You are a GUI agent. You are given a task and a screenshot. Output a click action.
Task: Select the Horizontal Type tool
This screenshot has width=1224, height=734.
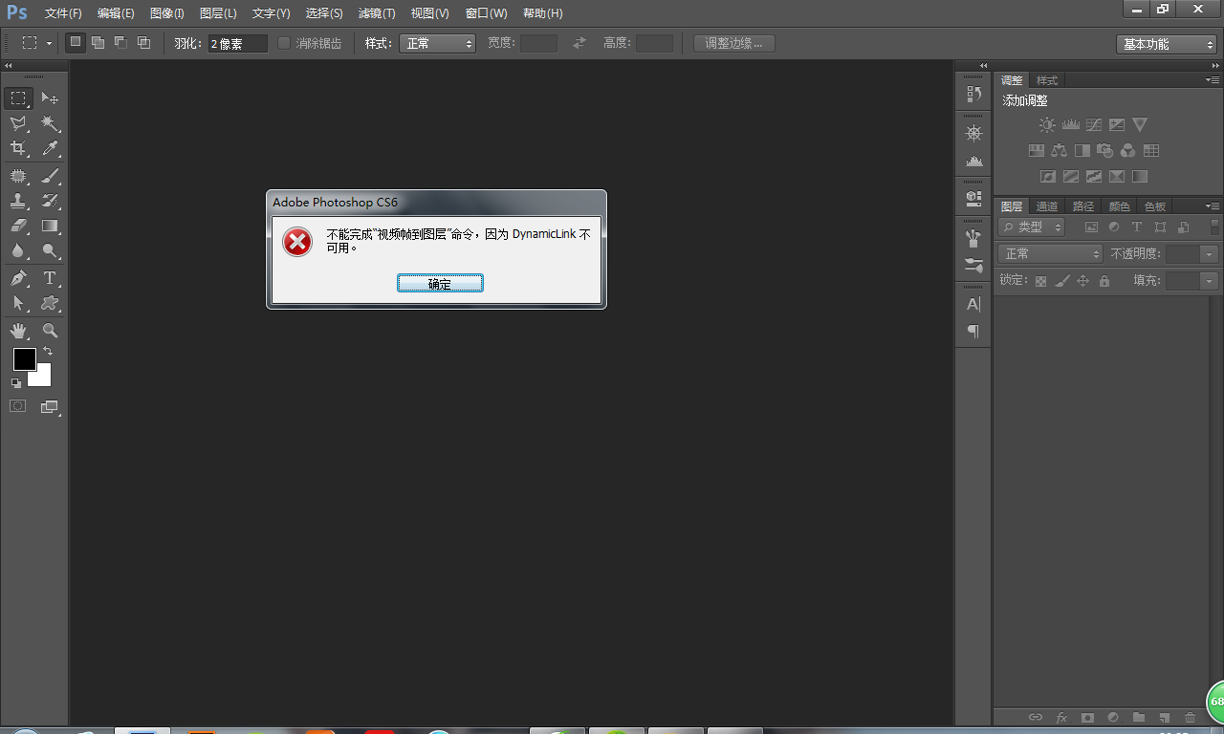50,278
